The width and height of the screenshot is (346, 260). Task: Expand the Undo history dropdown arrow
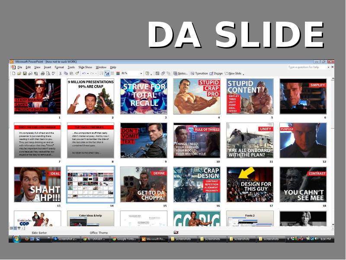tap(87, 73)
